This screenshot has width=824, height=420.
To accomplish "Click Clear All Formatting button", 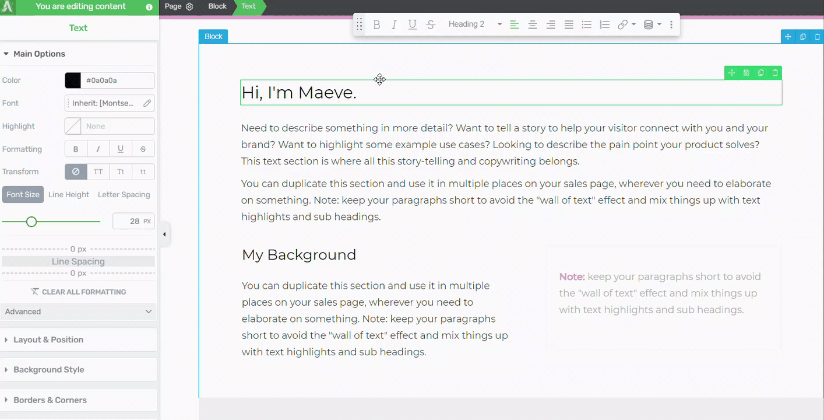I will [x=78, y=292].
